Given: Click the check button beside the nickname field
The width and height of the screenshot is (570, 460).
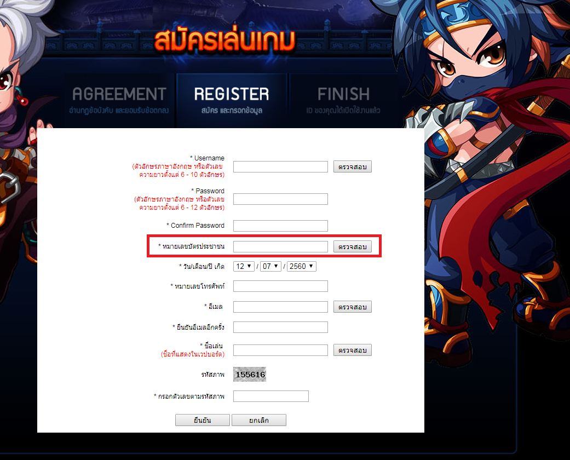Looking at the screenshot, I should pos(352,350).
